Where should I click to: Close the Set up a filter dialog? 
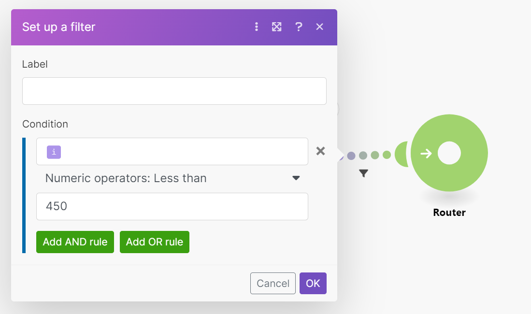click(x=319, y=27)
